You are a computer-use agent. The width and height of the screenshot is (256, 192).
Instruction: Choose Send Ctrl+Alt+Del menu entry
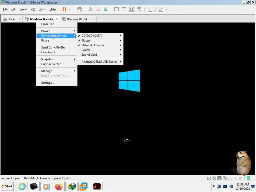point(56,47)
